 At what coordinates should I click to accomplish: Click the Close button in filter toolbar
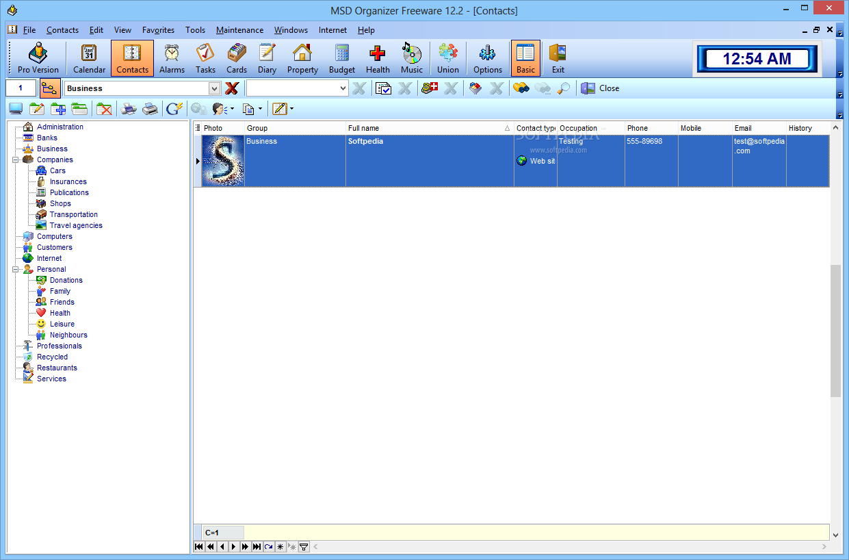pyautogui.click(x=601, y=88)
